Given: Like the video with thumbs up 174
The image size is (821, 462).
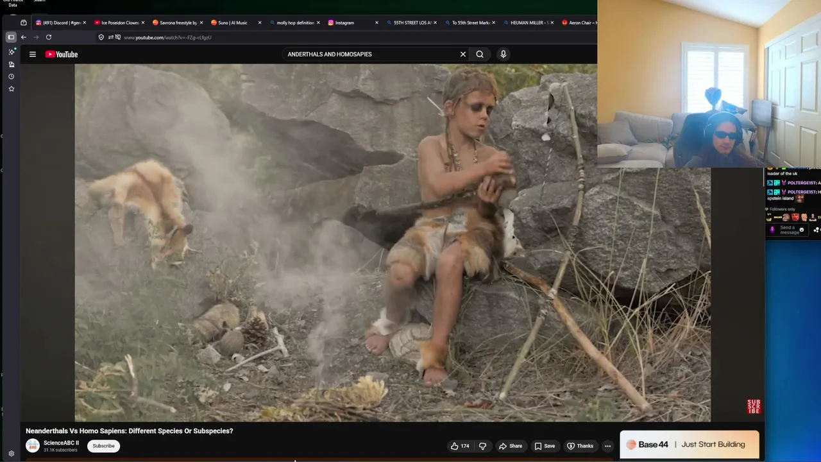Looking at the screenshot, I should [460, 446].
